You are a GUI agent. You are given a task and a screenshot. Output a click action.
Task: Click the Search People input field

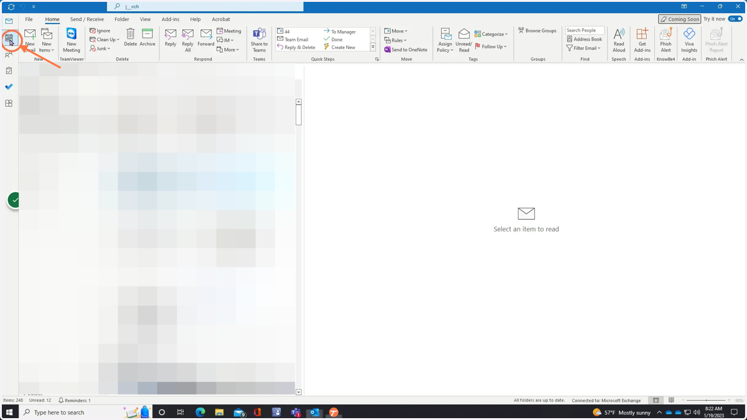pyautogui.click(x=585, y=30)
